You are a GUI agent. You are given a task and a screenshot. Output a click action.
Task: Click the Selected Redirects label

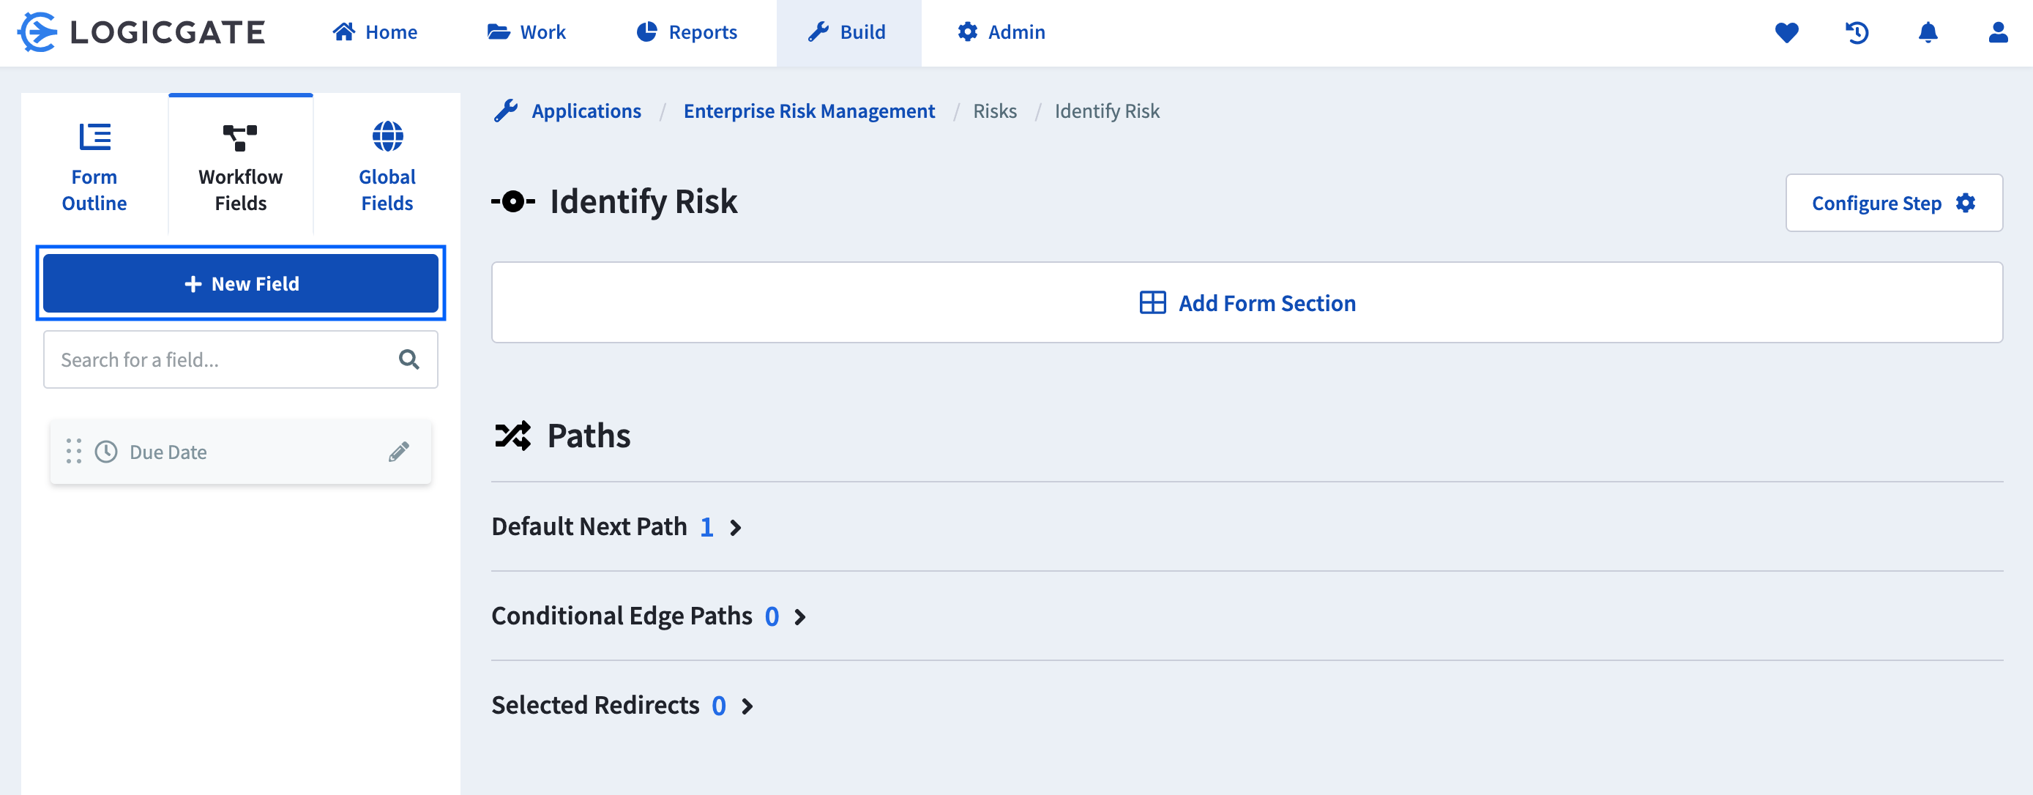point(596,705)
